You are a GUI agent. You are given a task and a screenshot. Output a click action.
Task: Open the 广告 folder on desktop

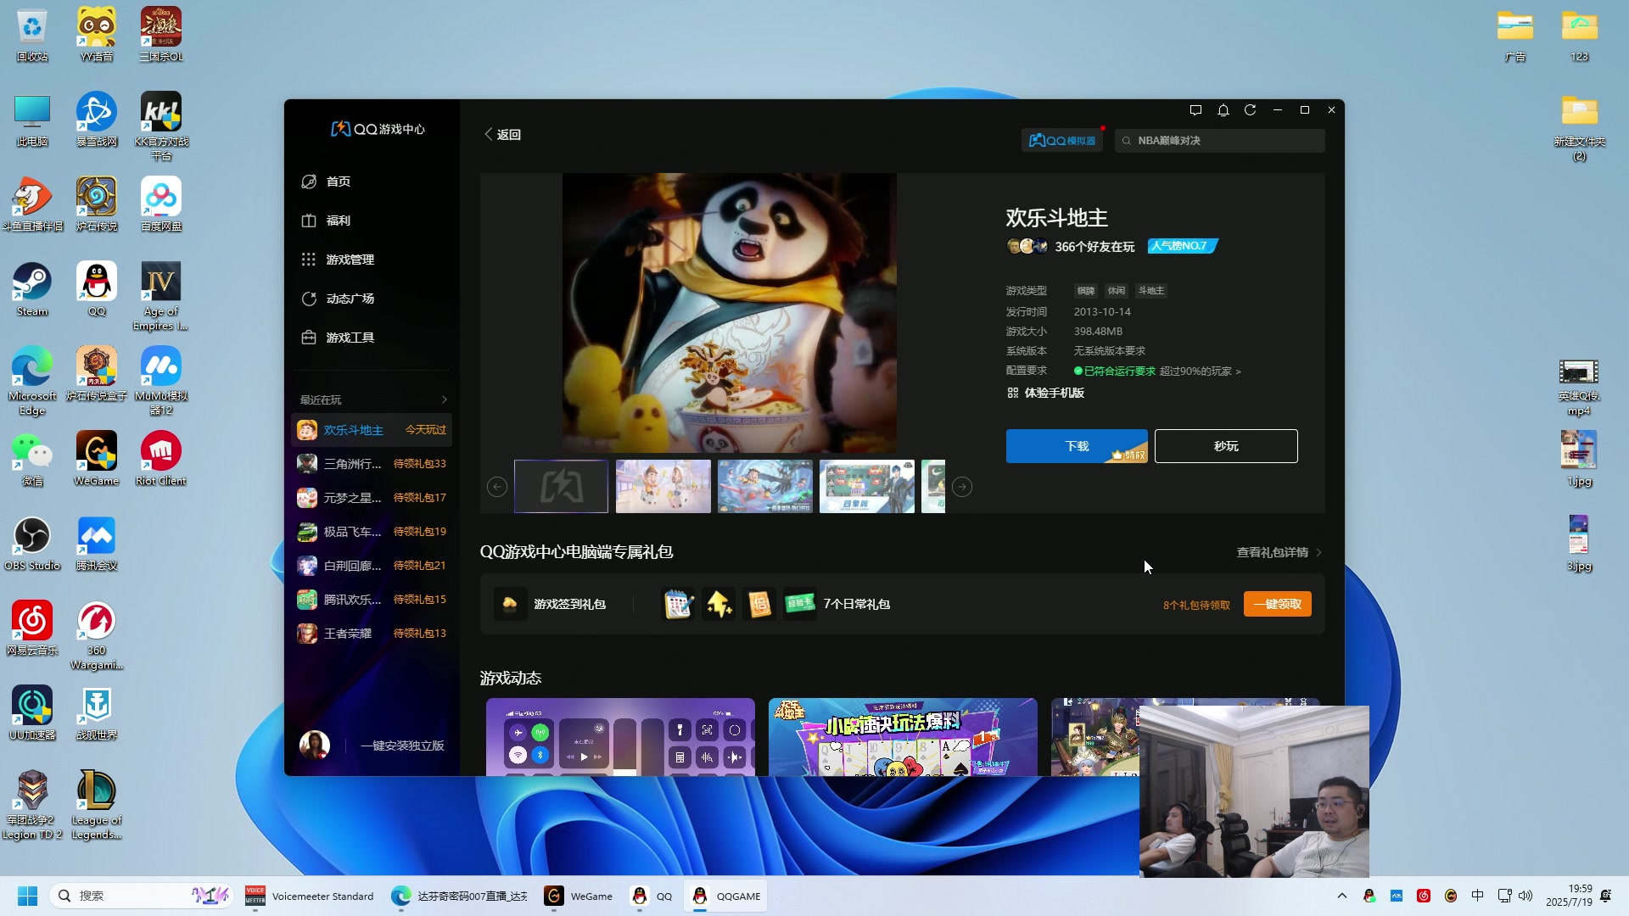click(1515, 36)
